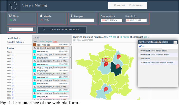This screenshot has height=105, width=179.
Task: Open calendar for Date de fin
Action: (x=128, y=20)
